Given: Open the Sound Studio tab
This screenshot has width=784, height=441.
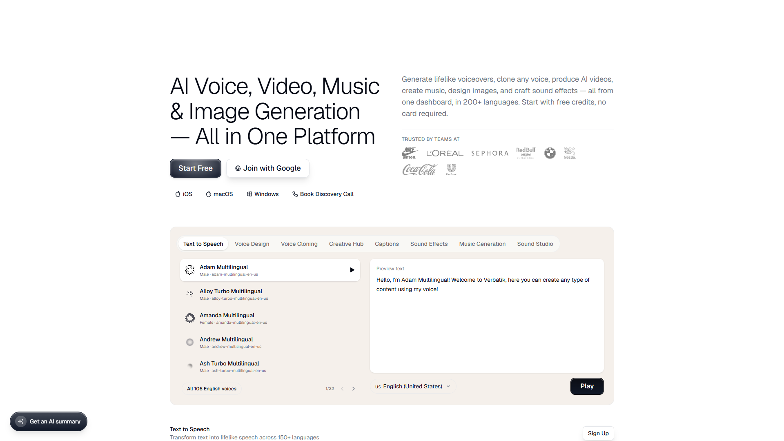Looking at the screenshot, I should pyautogui.click(x=535, y=244).
